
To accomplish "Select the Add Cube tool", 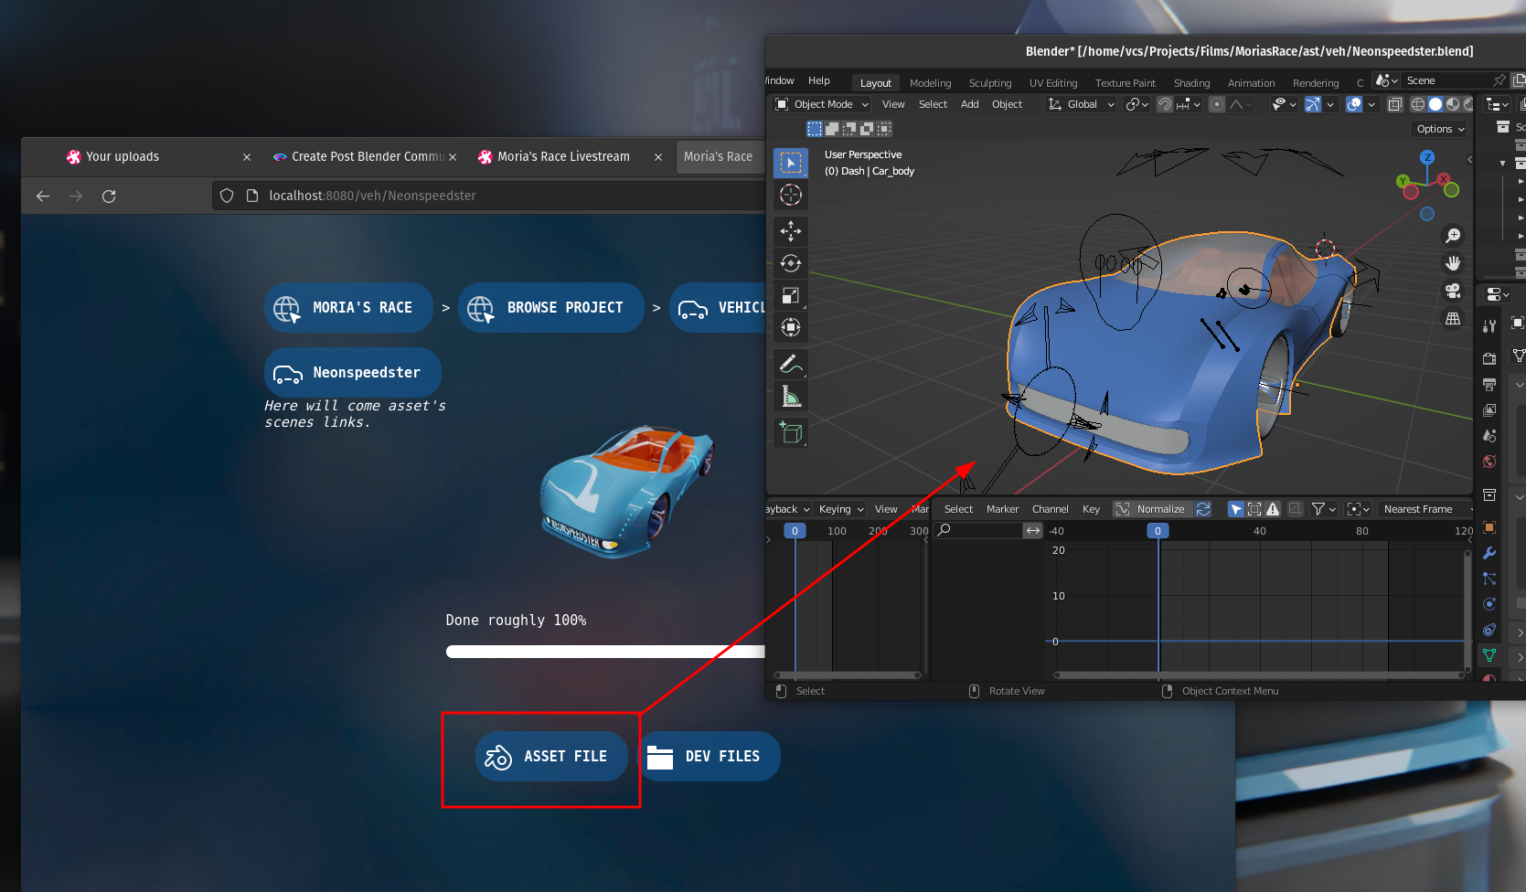I will pyautogui.click(x=791, y=432).
